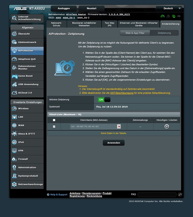Viewport: 193px width, 217px height.
Task: Switch to Web & App Filter sub-tab
Action: (135, 33)
